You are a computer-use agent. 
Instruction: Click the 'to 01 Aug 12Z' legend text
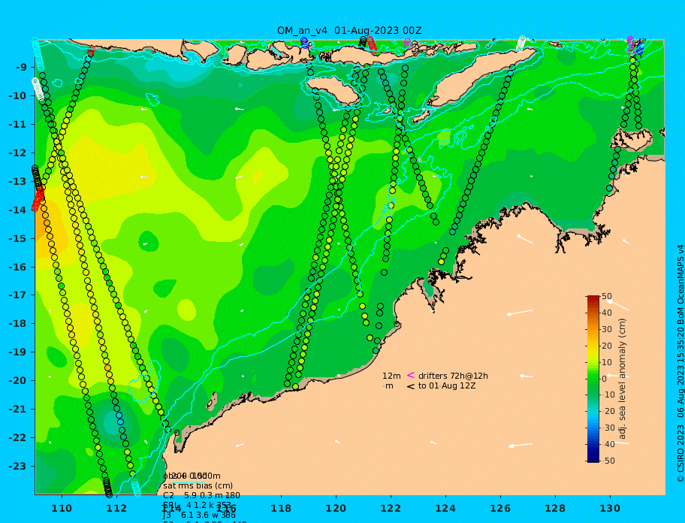pos(447,385)
